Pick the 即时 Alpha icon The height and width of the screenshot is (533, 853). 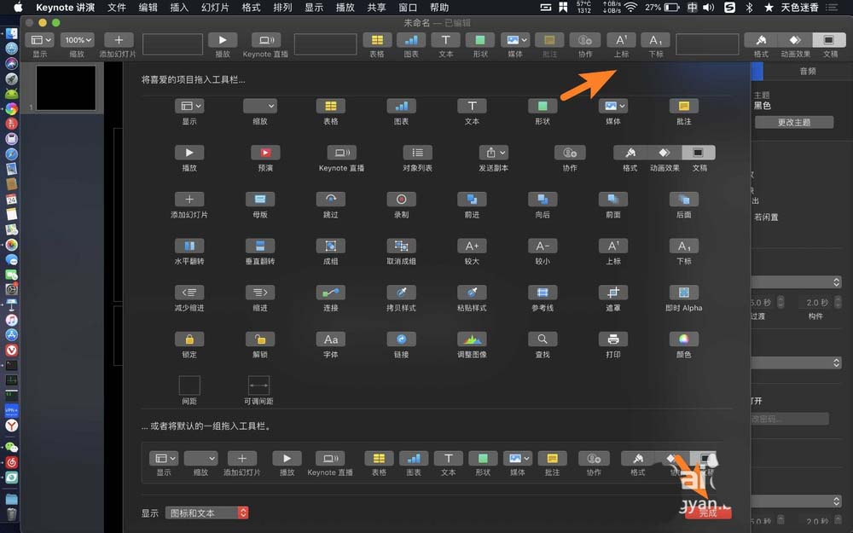[x=684, y=293]
